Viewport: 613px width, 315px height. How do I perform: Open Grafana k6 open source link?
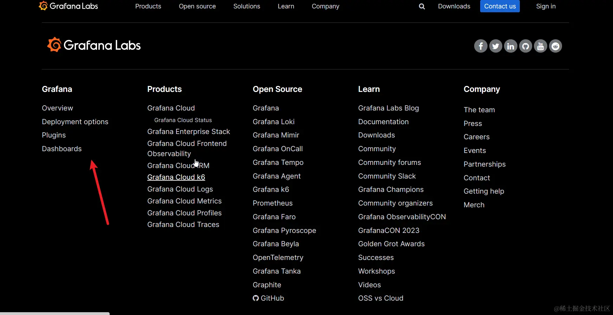271,189
